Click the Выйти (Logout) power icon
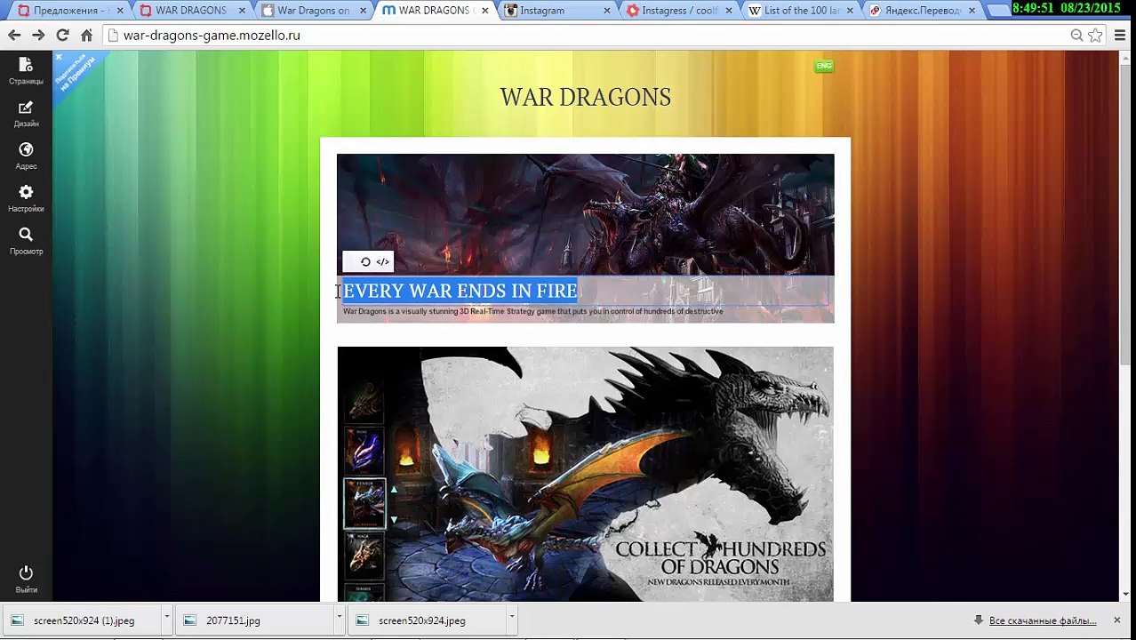 click(x=26, y=580)
